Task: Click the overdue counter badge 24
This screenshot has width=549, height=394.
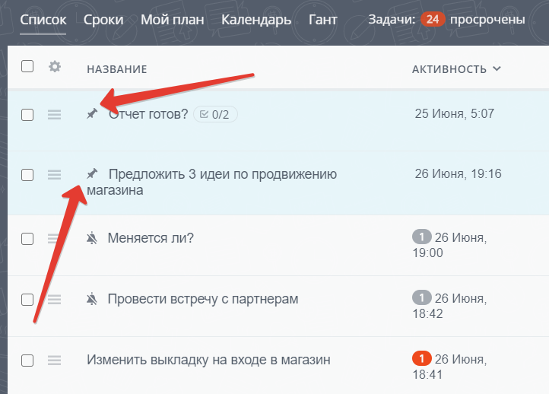Action: pos(433,19)
